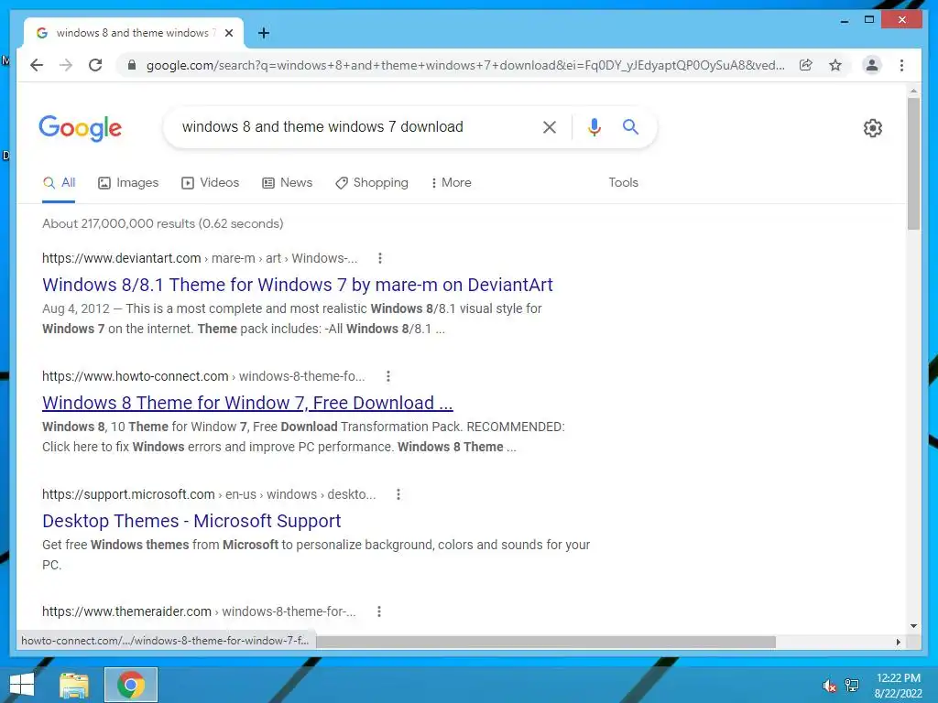Image resolution: width=938 pixels, height=703 pixels.
Task: Bookmark this page with star icon
Action: point(835,65)
